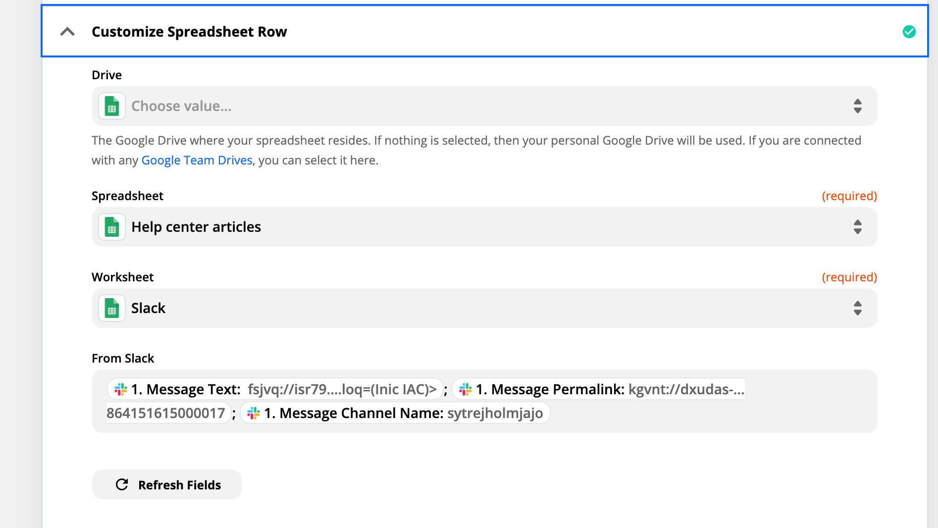Click the Refresh Fields button
Screen dimensions: 938x528
pyautogui.click(x=167, y=484)
